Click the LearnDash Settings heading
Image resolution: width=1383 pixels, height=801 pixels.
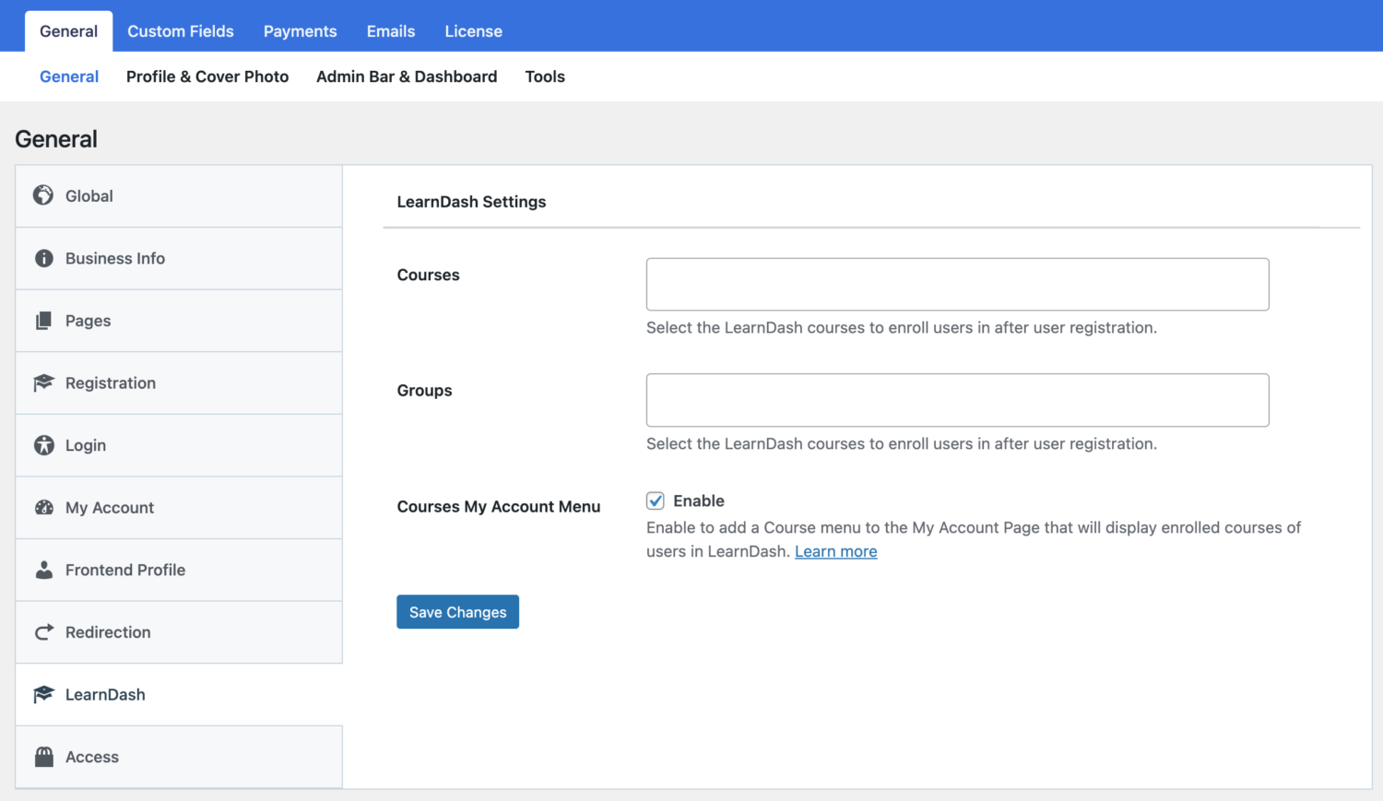pos(471,202)
